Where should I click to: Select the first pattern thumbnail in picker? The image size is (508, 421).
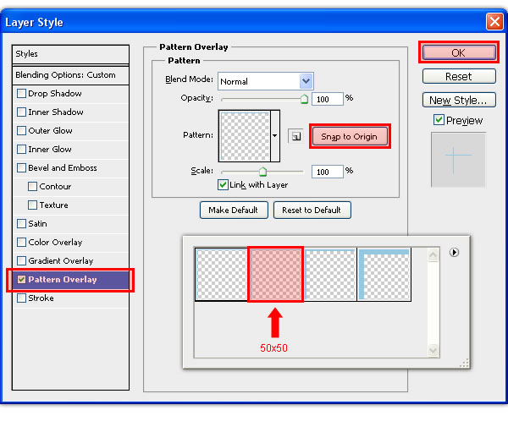[x=222, y=275]
